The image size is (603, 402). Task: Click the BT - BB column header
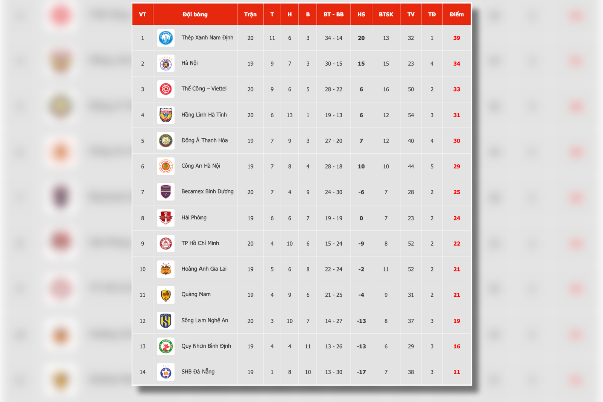click(333, 14)
